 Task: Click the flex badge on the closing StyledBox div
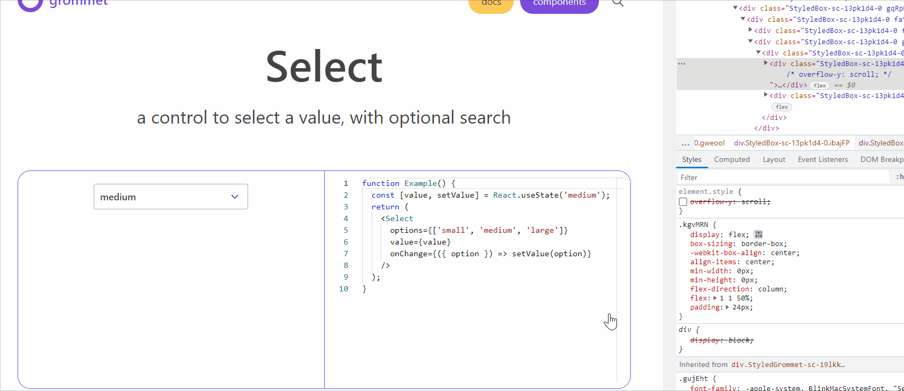[x=782, y=107]
